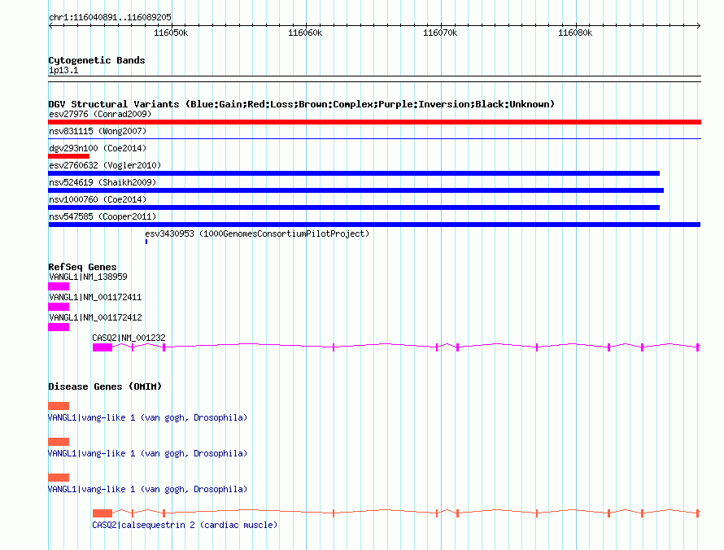Click the short red dgv293n100 loss bar
This screenshot has height=550, width=724.
click(x=68, y=156)
